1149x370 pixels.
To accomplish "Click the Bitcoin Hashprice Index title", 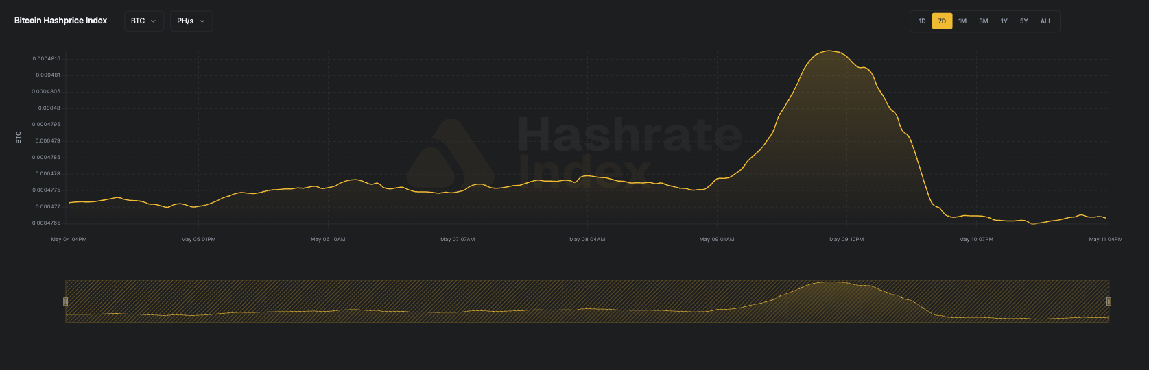I will [61, 21].
